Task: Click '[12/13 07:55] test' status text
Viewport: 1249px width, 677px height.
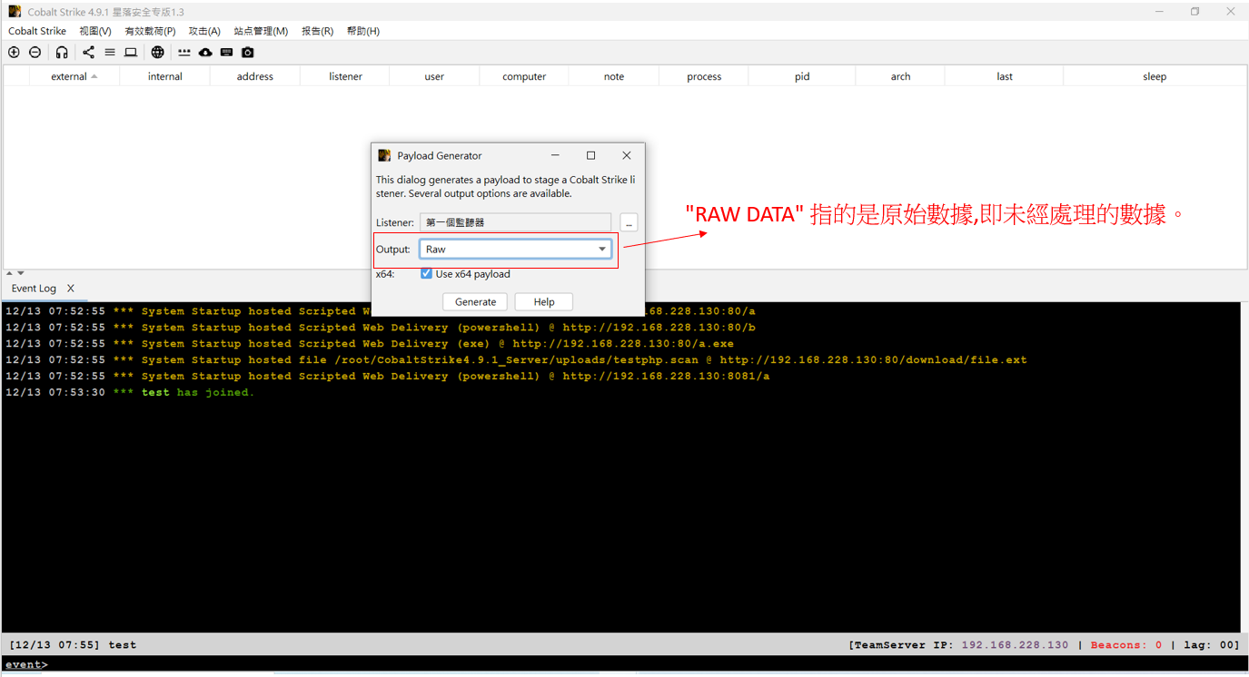Action: [x=73, y=645]
